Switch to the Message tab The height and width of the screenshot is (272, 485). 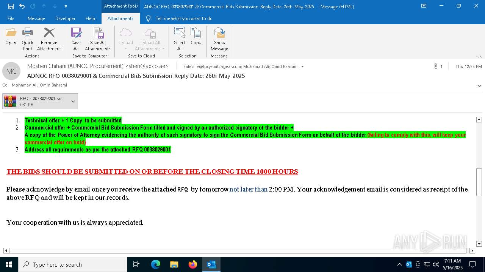pos(36,19)
